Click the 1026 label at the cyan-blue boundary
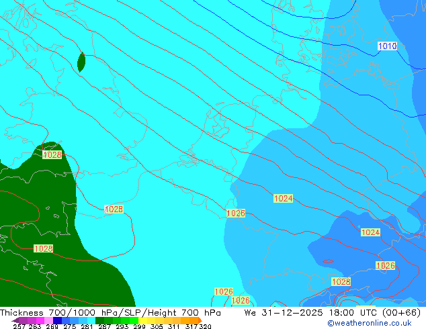Viewport: 426px width, 329px height. [x=236, y=213]
